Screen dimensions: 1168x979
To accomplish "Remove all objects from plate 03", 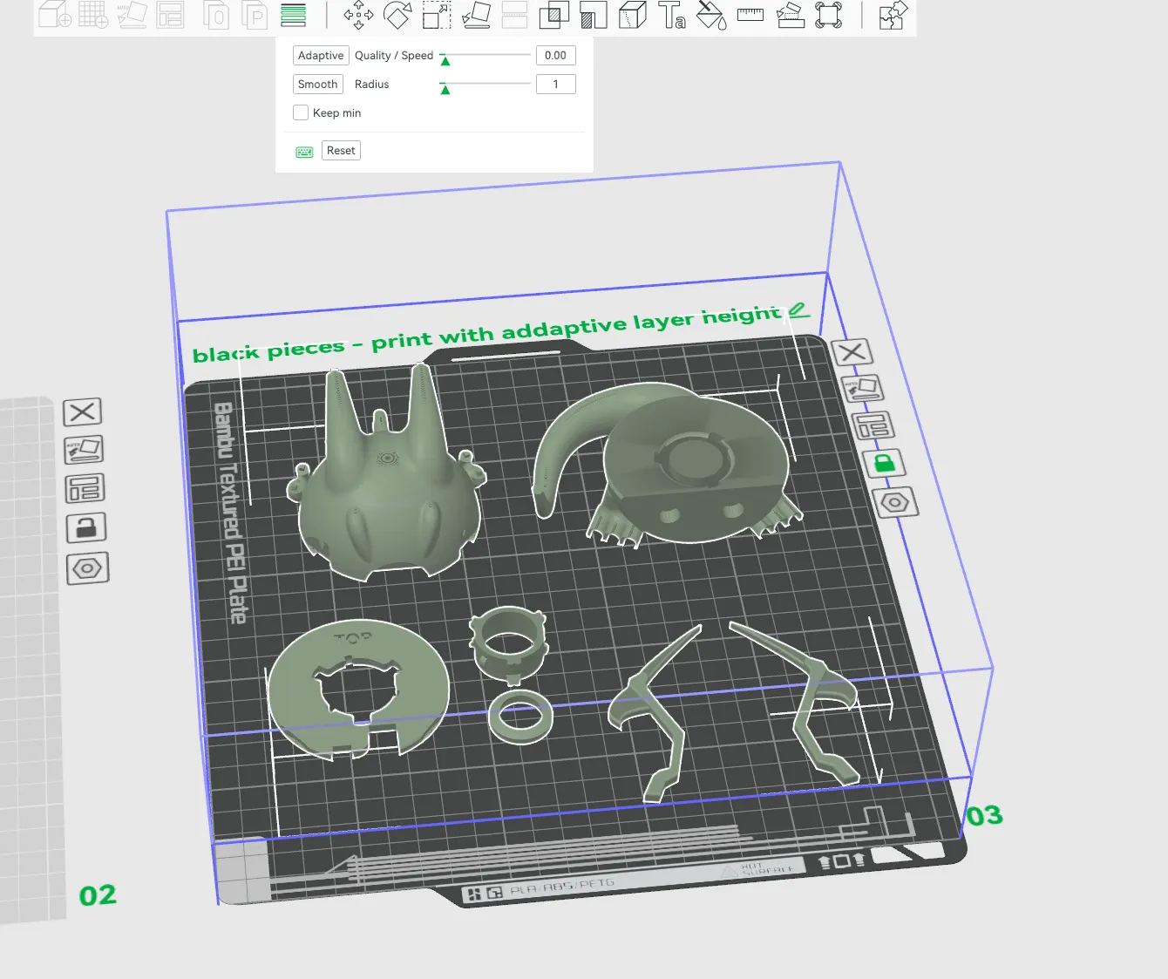I will click(x=852, y=352).
